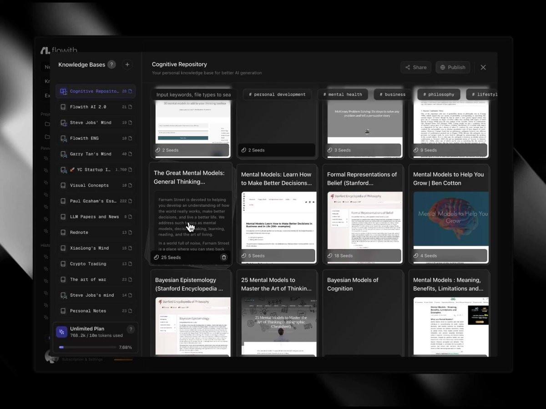This screenshot has width=546, height=409.
Task: Delete The Great Mental Models card via trash icon
Action: point(224,257)
